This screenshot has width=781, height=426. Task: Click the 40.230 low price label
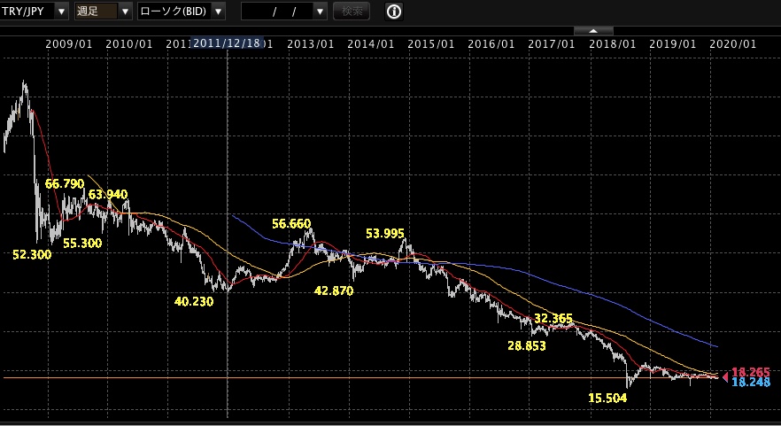(194, 301)
